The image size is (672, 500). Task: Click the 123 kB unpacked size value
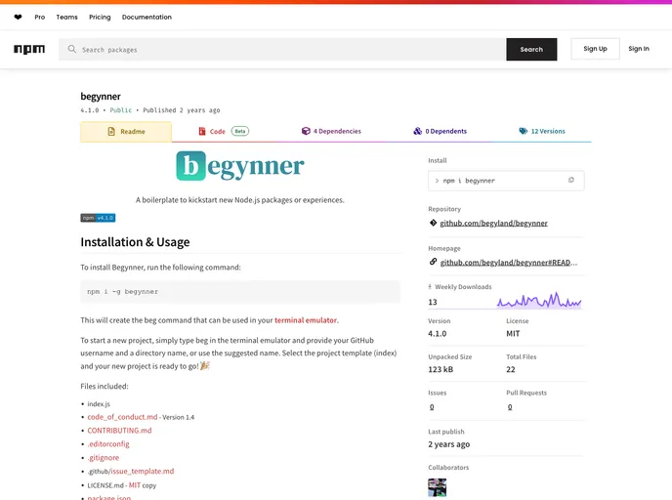(441, 369)
